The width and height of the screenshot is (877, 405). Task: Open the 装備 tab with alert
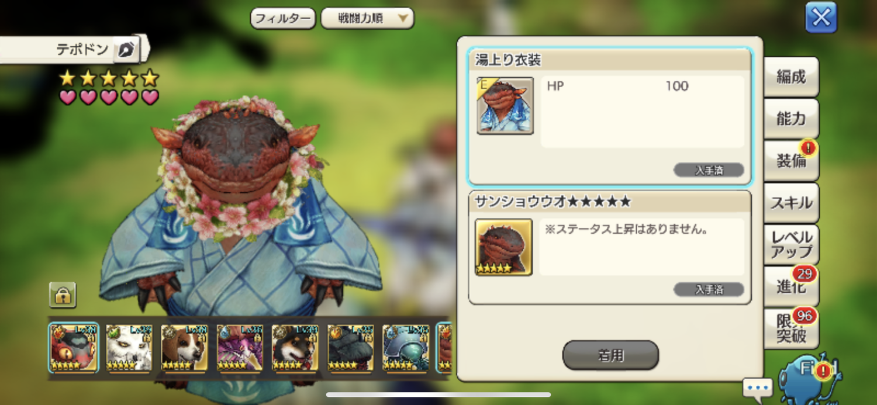coord(791,161)
